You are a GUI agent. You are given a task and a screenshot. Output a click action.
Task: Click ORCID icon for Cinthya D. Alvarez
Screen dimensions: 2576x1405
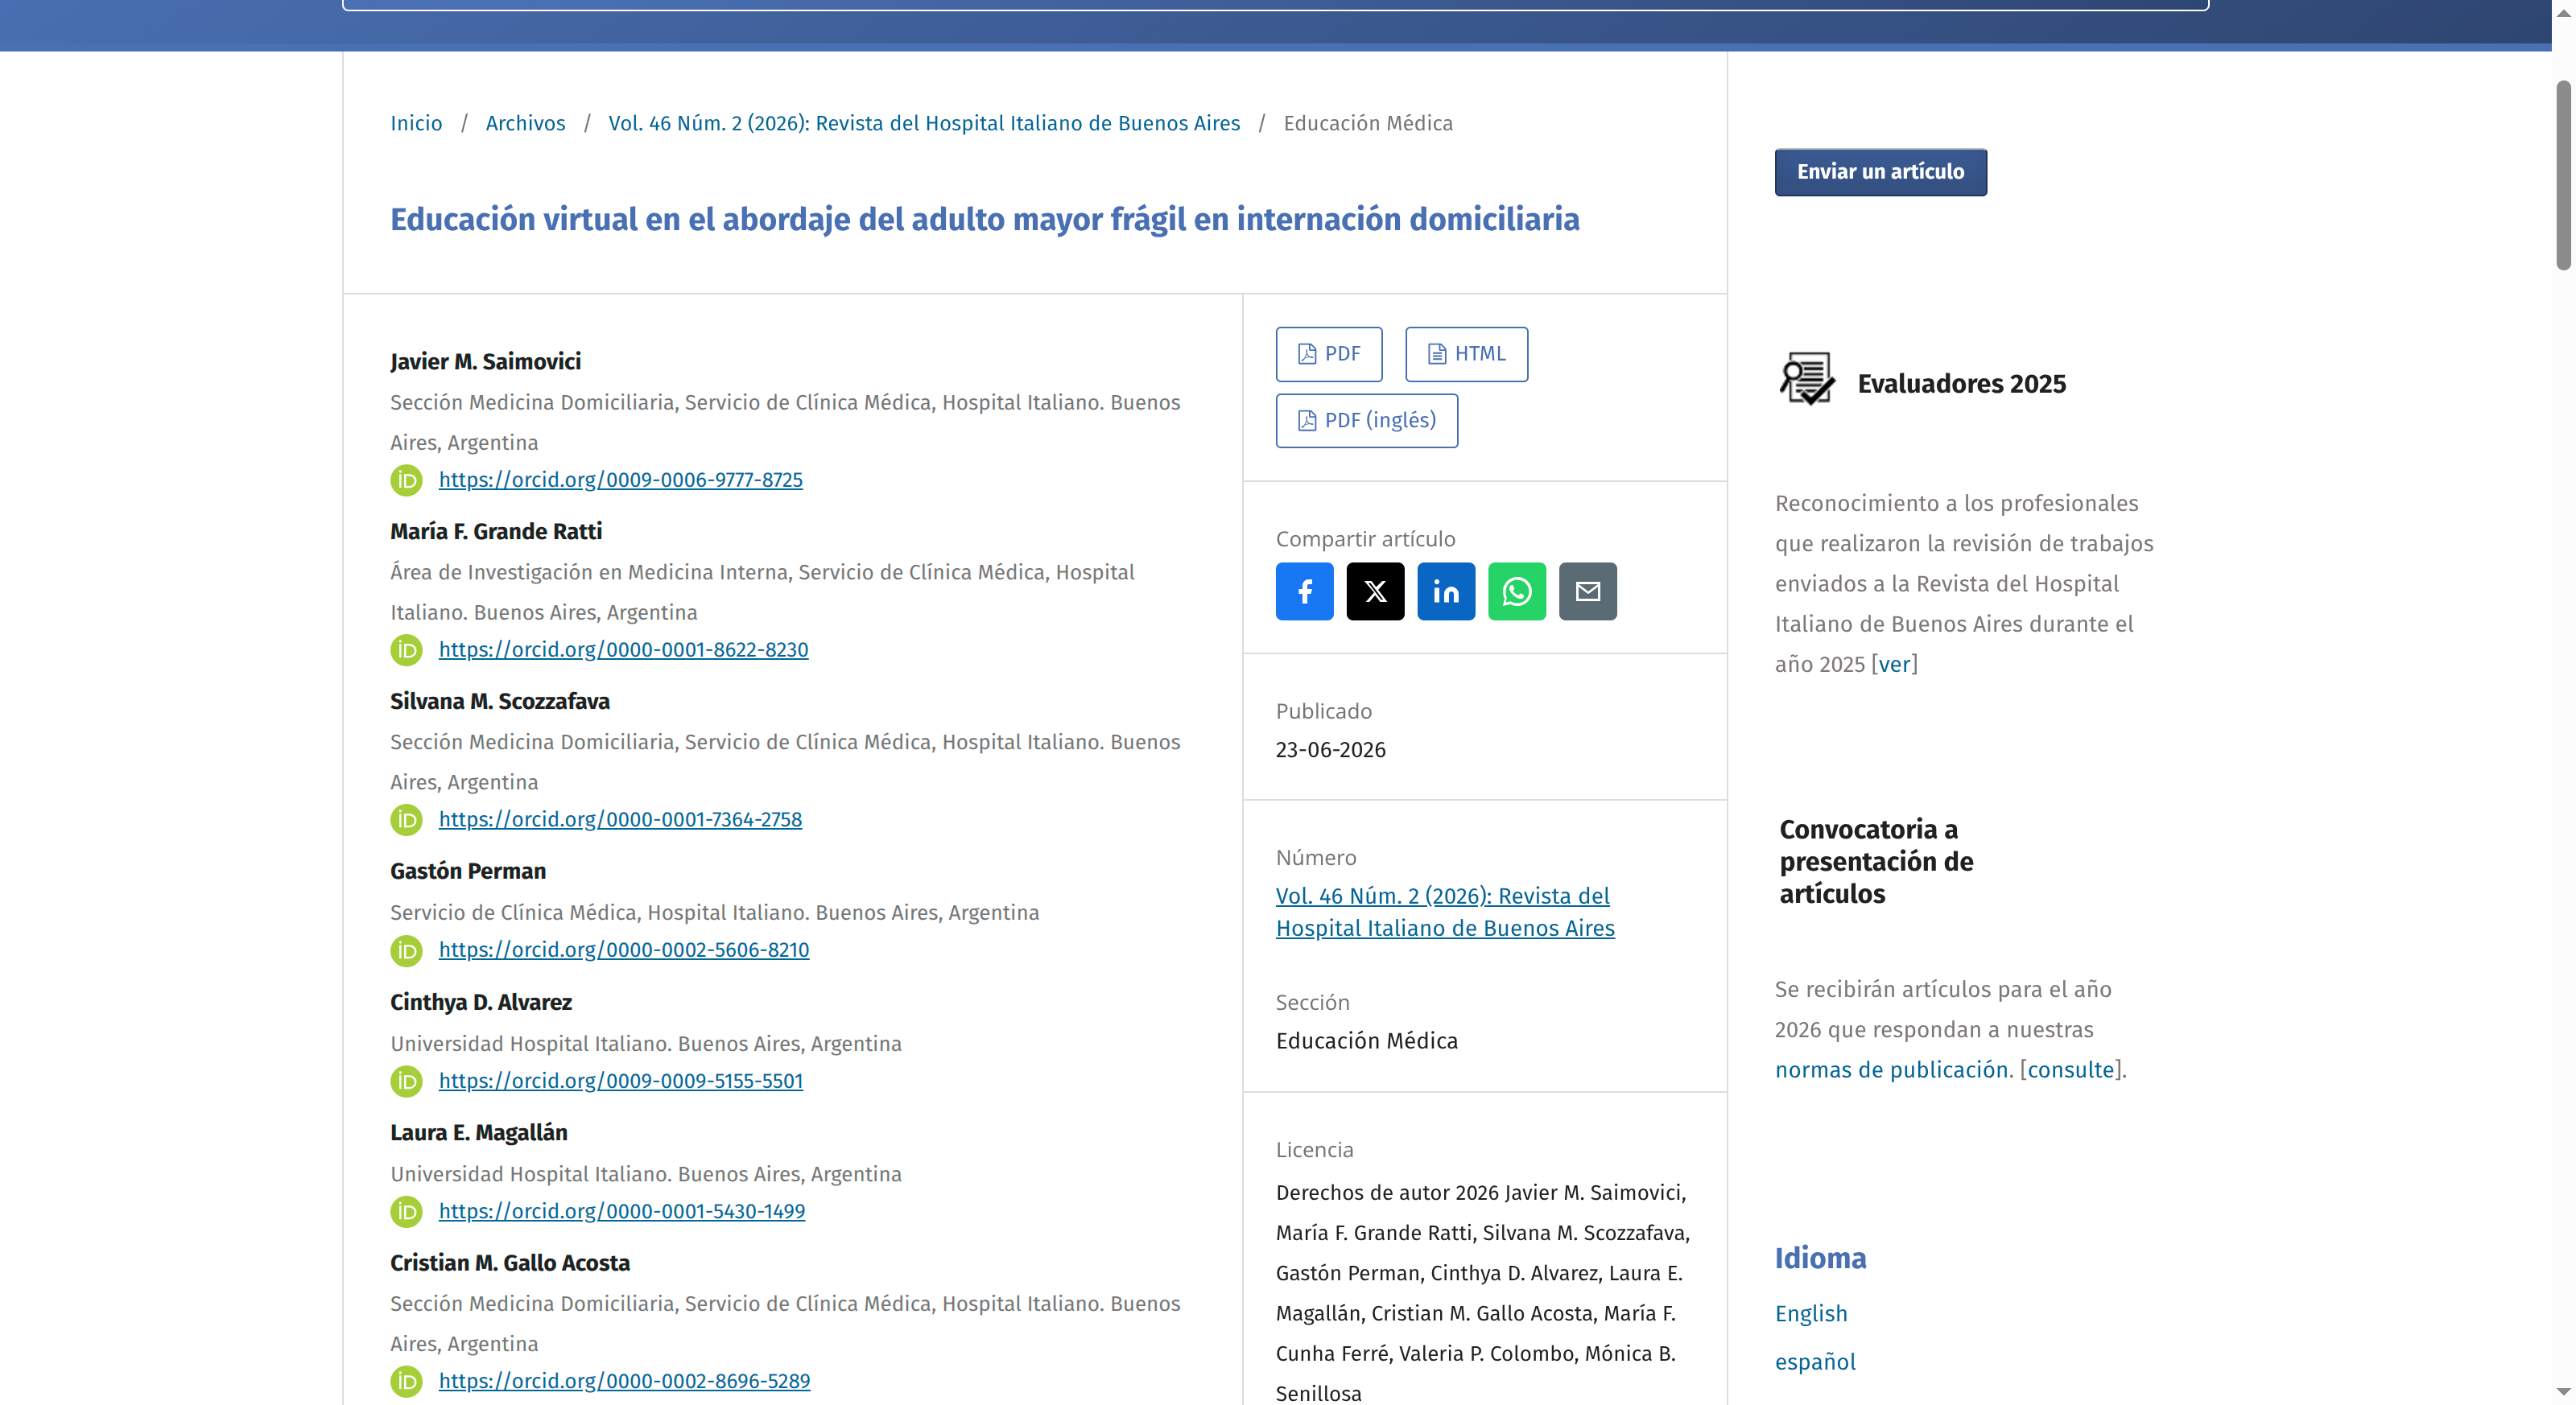click(406, 1082)
